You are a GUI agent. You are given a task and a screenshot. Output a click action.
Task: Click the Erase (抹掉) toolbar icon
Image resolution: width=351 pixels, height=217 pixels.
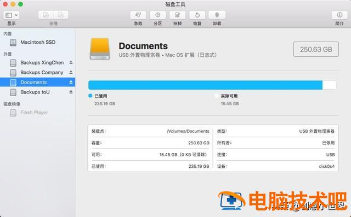(x=178, y=15)
